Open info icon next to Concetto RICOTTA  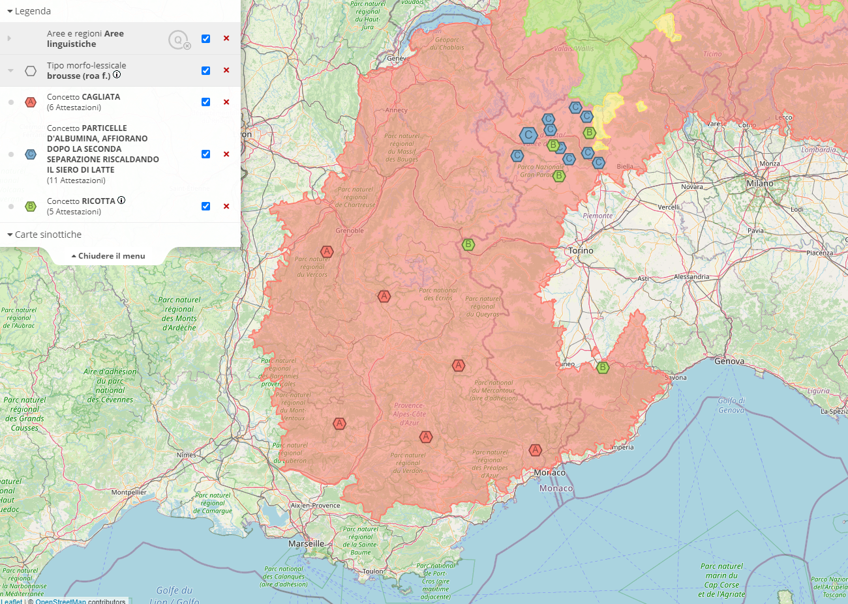click(x=121, y=200)
